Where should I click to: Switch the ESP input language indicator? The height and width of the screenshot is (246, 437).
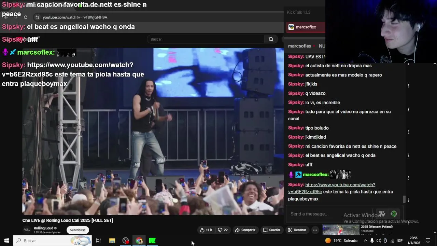400,241
